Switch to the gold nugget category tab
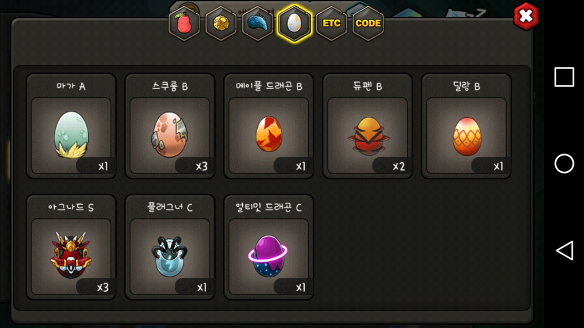 tap(221, 23)
